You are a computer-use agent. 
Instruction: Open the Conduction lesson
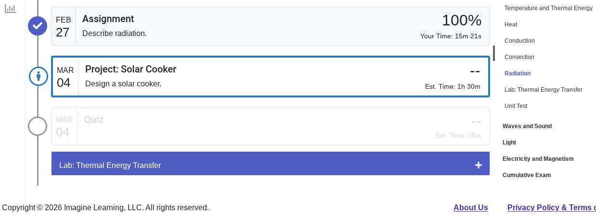pyautogui.click(x=519, y=41)
